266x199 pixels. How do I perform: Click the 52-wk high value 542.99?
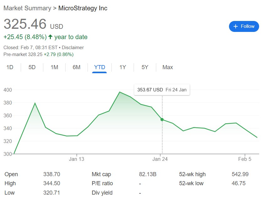[240, 174]
